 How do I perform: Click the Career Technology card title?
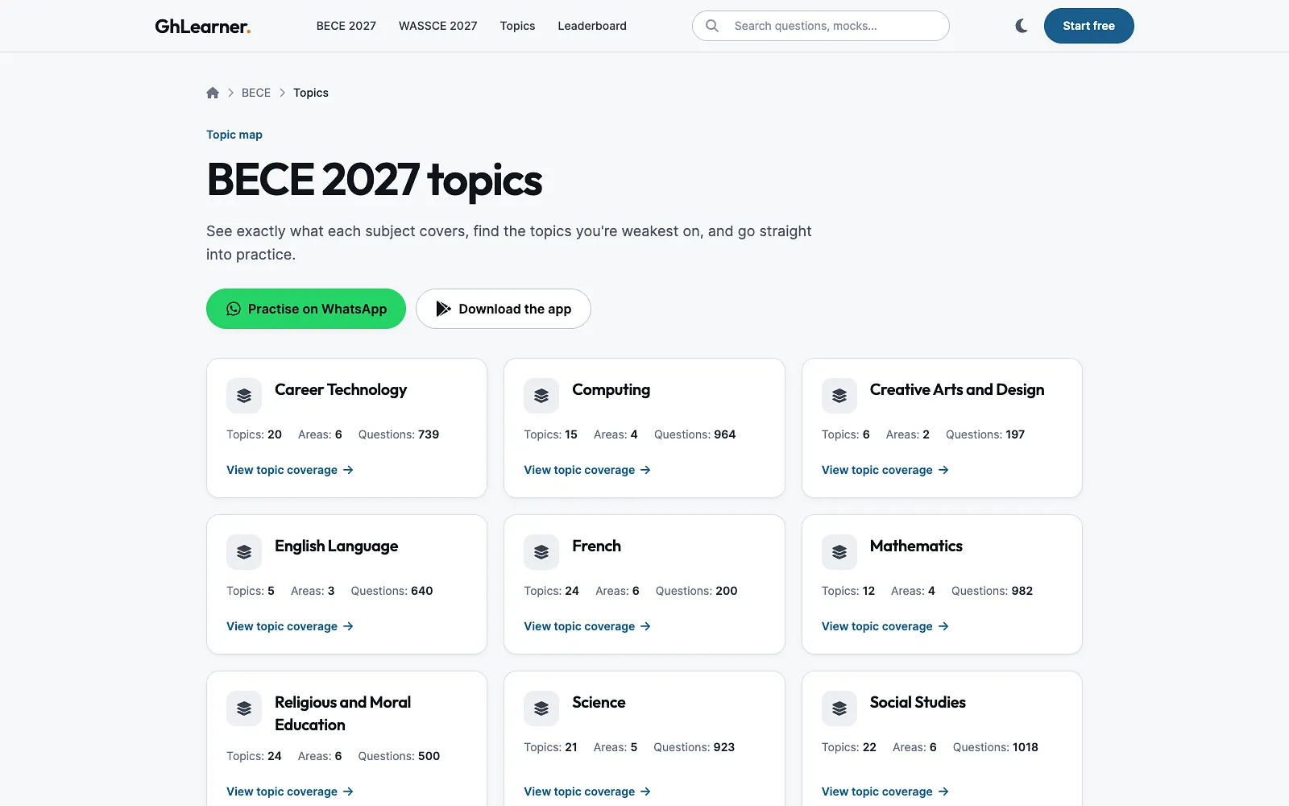(341, 390)
